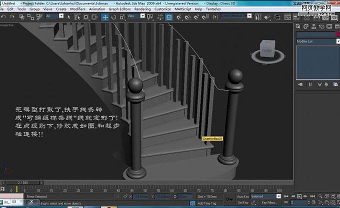This screenshot has height=208, width=340.
Task: Click the time slider showing 2 / 100
Action: tap(23, 182)
